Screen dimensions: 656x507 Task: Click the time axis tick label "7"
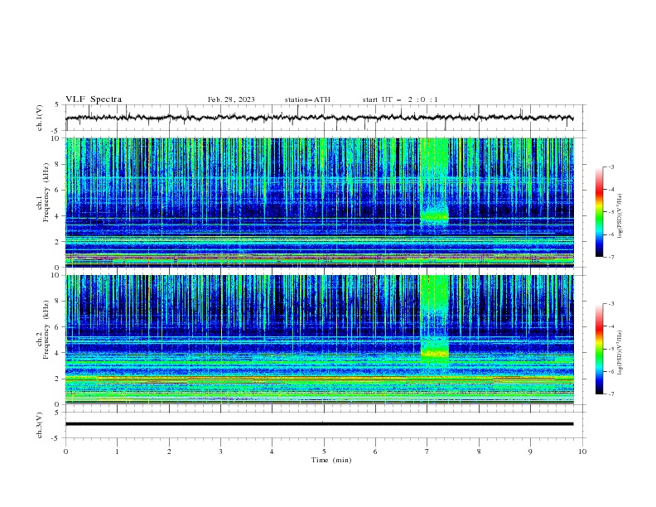pyautogui.click(x=427, y=451)
